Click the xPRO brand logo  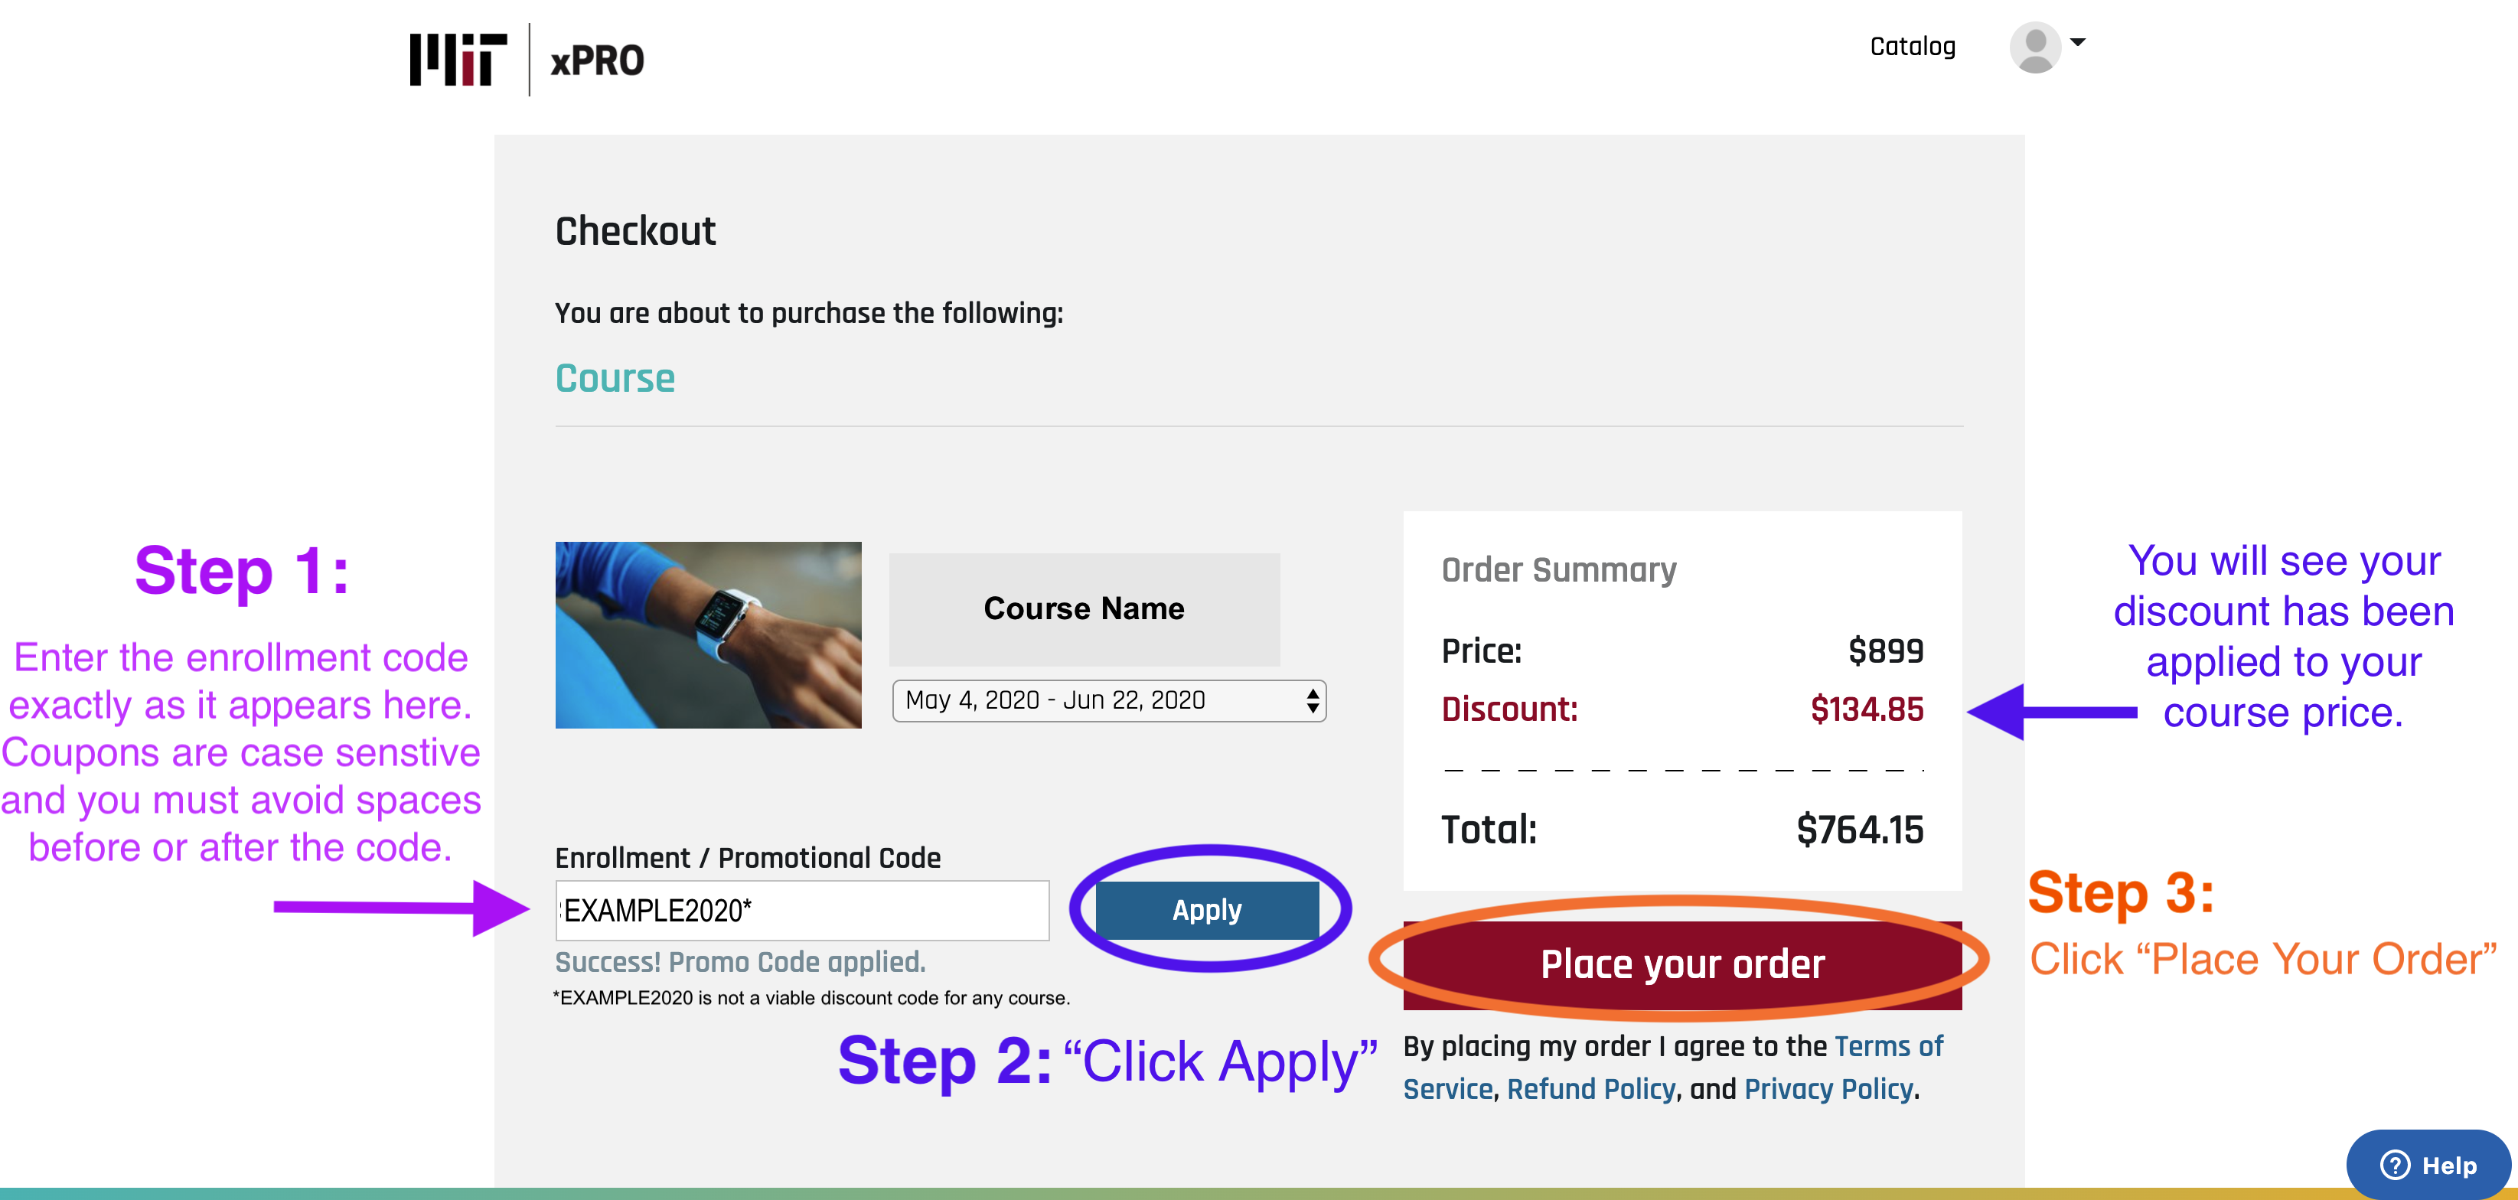pos(597,61)
